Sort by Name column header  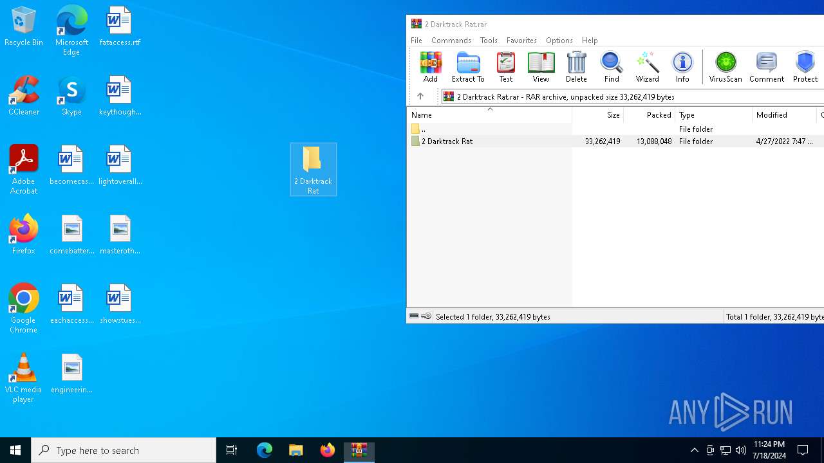pos(489,114)
